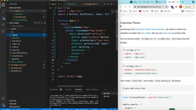Image resolution: width=196 pixels, height=110 pixels.
Task: Open the Explorer view in VS Code activity bar
Action: (x=3, y=5)
